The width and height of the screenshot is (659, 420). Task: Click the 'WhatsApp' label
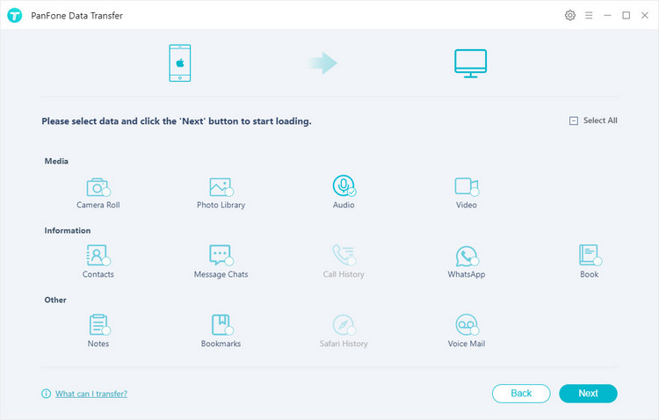(467, 274)
